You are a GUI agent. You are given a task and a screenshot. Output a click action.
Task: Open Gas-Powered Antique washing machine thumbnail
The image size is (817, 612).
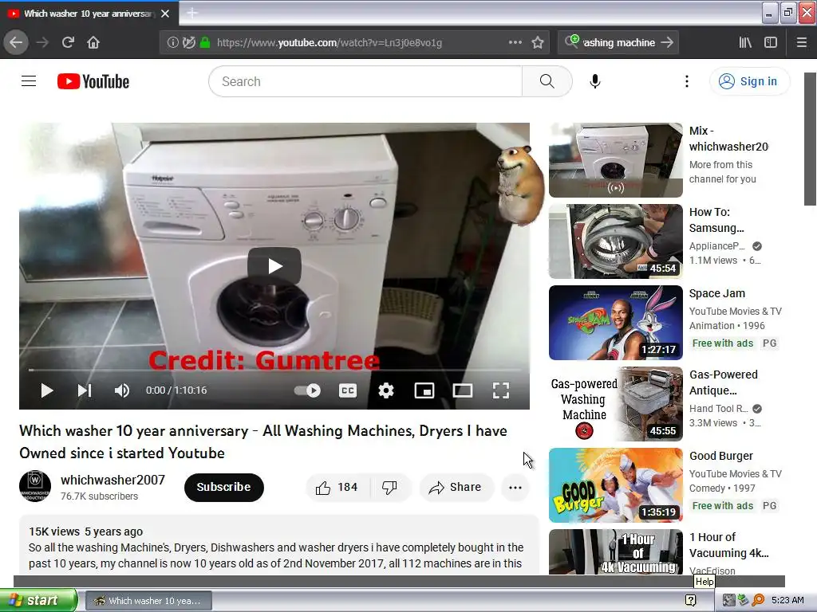(615, 403)
